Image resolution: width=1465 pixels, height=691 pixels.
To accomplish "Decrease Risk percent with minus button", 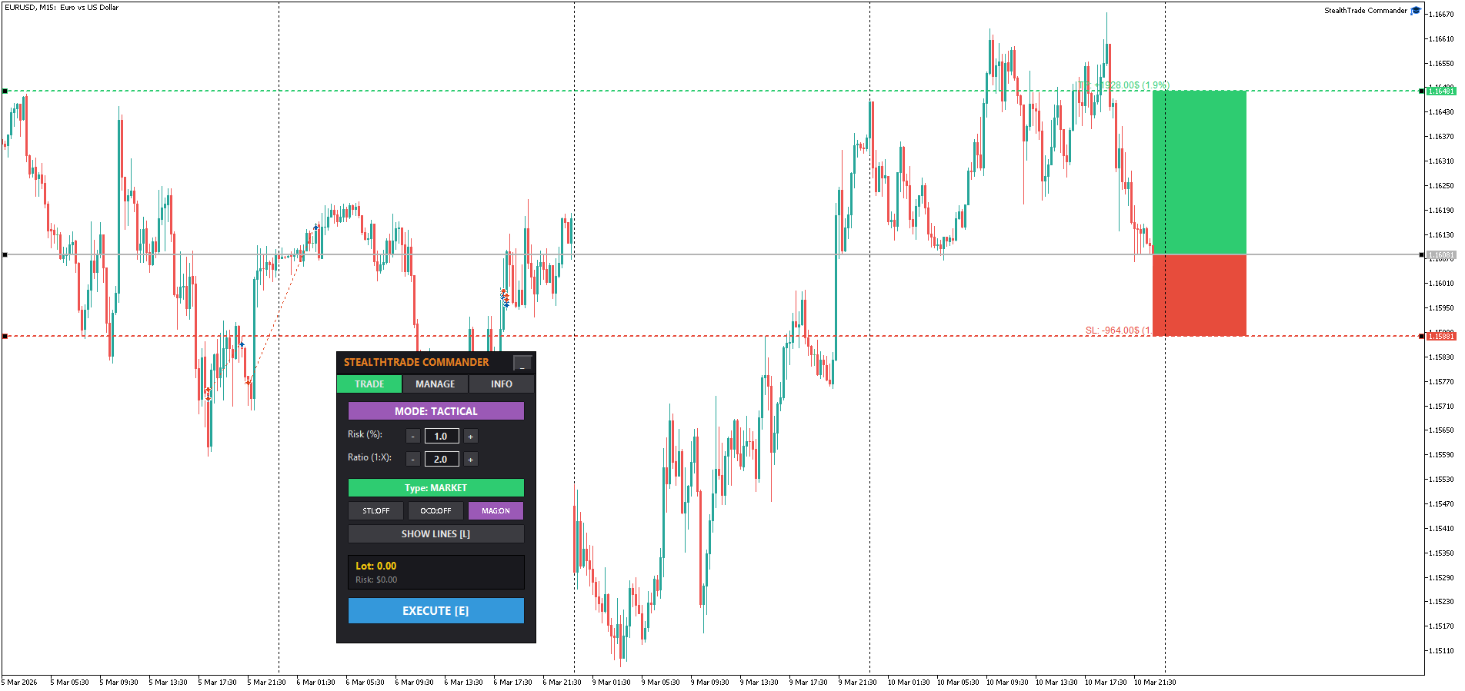I will [x=413, y=437].
